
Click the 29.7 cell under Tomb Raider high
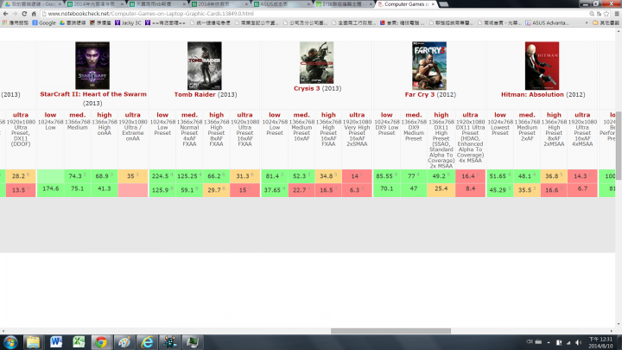[217, 189]
